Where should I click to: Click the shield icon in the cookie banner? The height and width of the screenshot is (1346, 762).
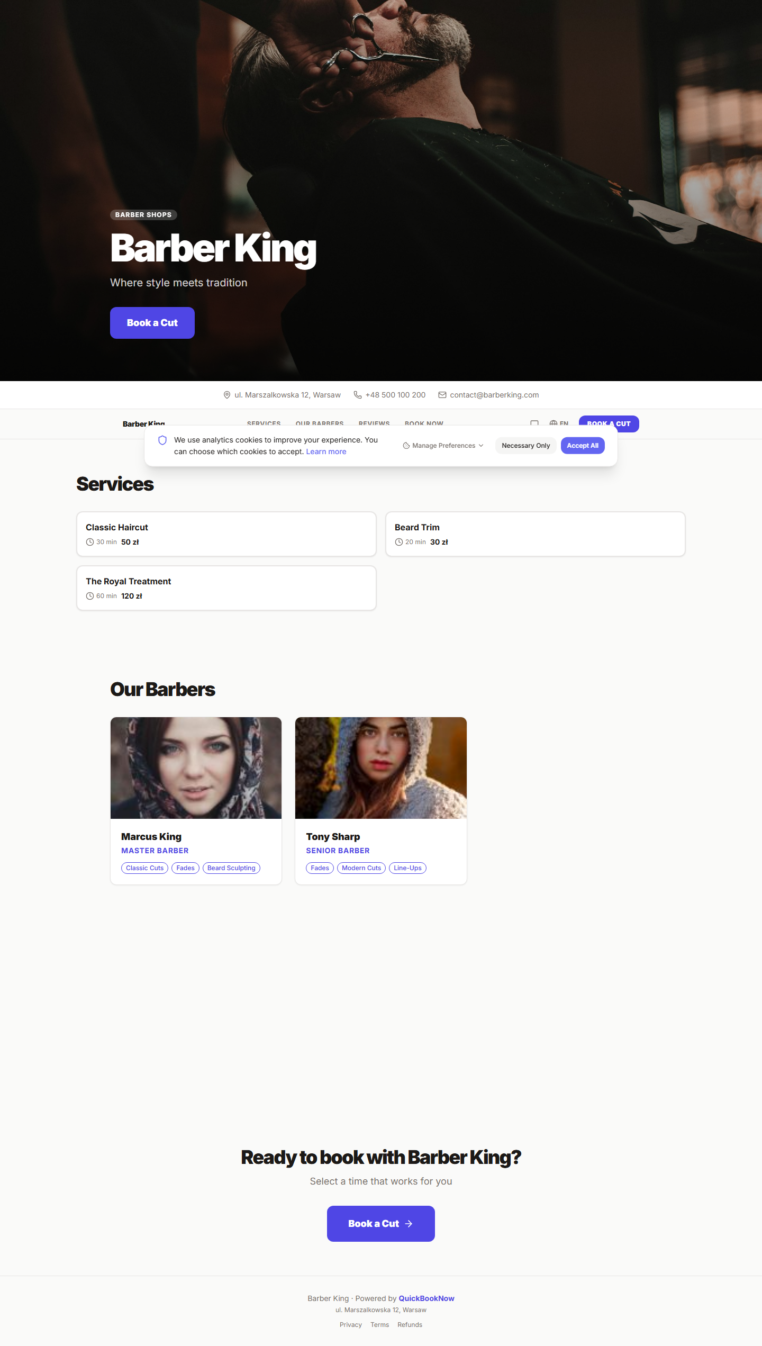[x=162, y=440]
